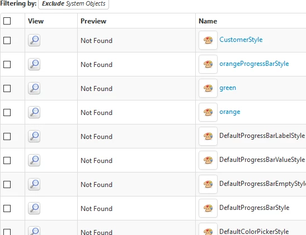This screenshot has width=306, height=235.
Task: Follow the orange style link
Action: point(230,112)
